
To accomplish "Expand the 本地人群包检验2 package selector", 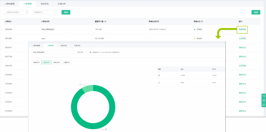I will pyautogui.click(x=59, y=52).
